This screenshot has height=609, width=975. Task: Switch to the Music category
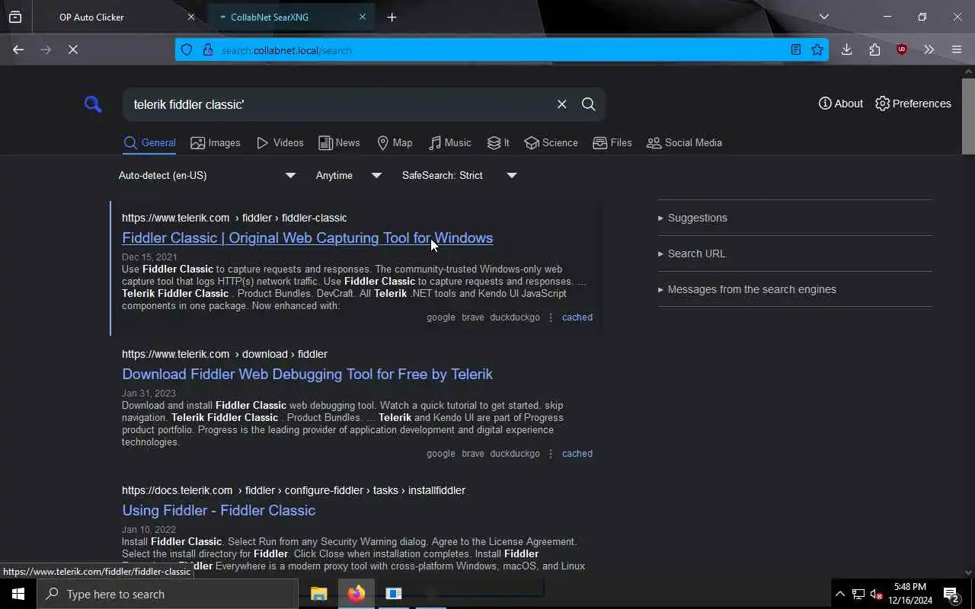pos(449,142)
